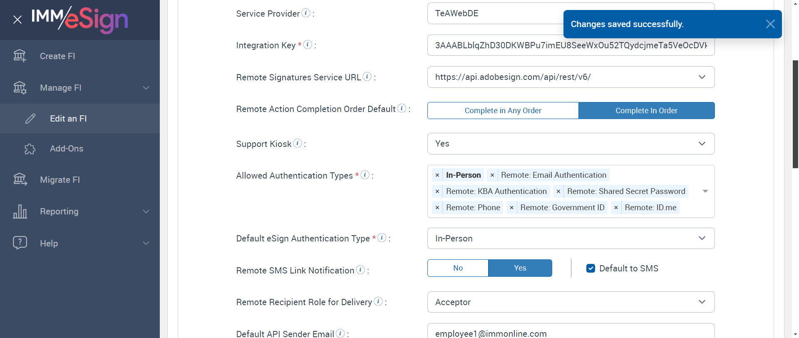Click the Create FI bank icon
The image size is (799, 338).
[20, 56]
